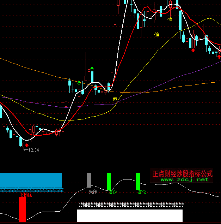
Task: Click the 追 marker nearest the purple line
Action: [x=115, y=99]
